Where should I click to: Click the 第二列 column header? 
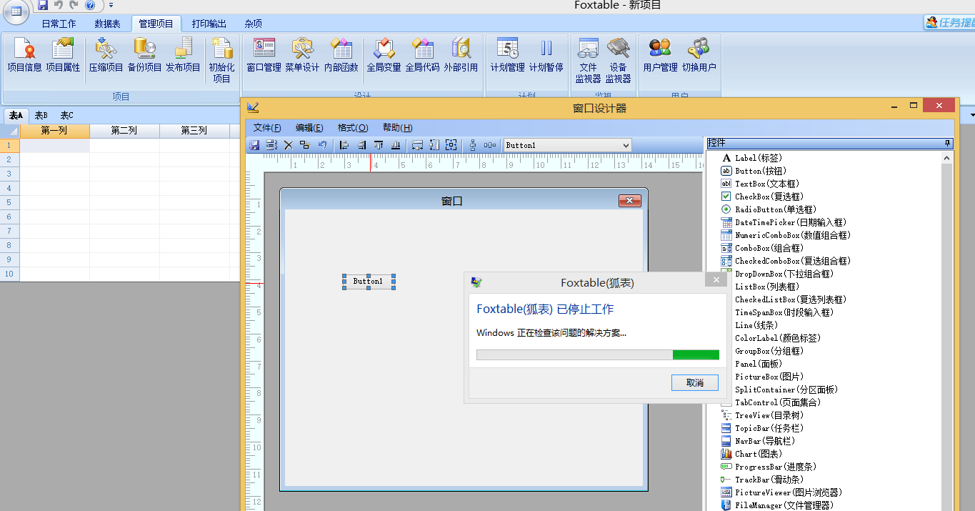click(x=124, y=131)
